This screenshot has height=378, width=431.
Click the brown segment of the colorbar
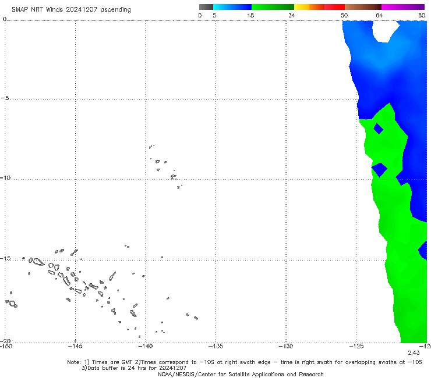(363, 7)
